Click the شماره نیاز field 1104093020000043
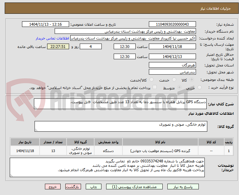The height and width of the screenshot is (195, 239). tap(172, 24)
